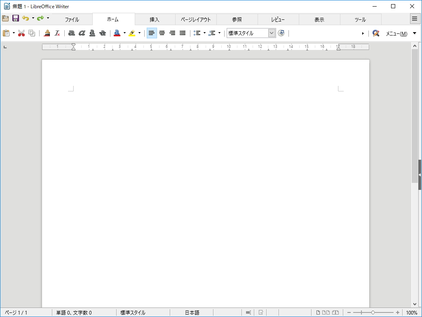This screenshot has width=422, height=317.
Task: Open the undo history dropdown arrow
Action: (x=33, y=18)
